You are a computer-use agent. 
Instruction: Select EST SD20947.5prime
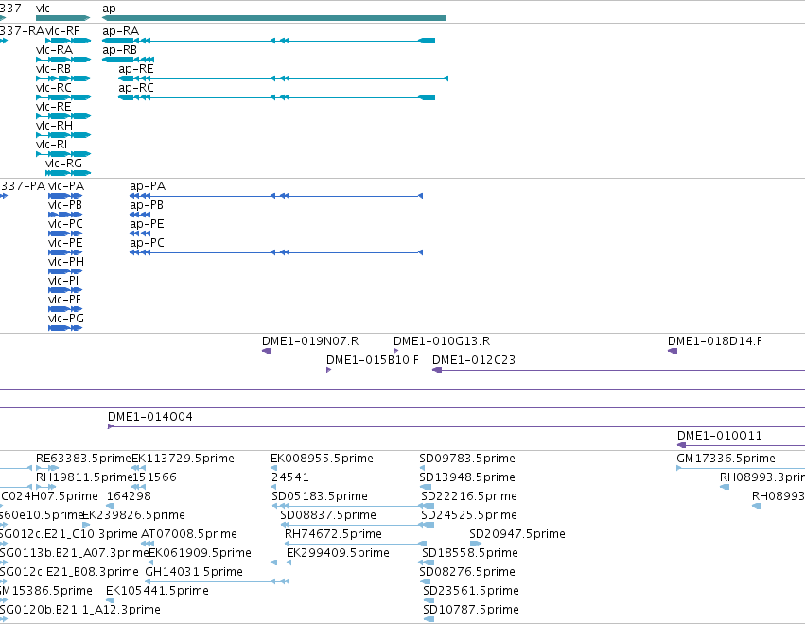pos(517,534)
